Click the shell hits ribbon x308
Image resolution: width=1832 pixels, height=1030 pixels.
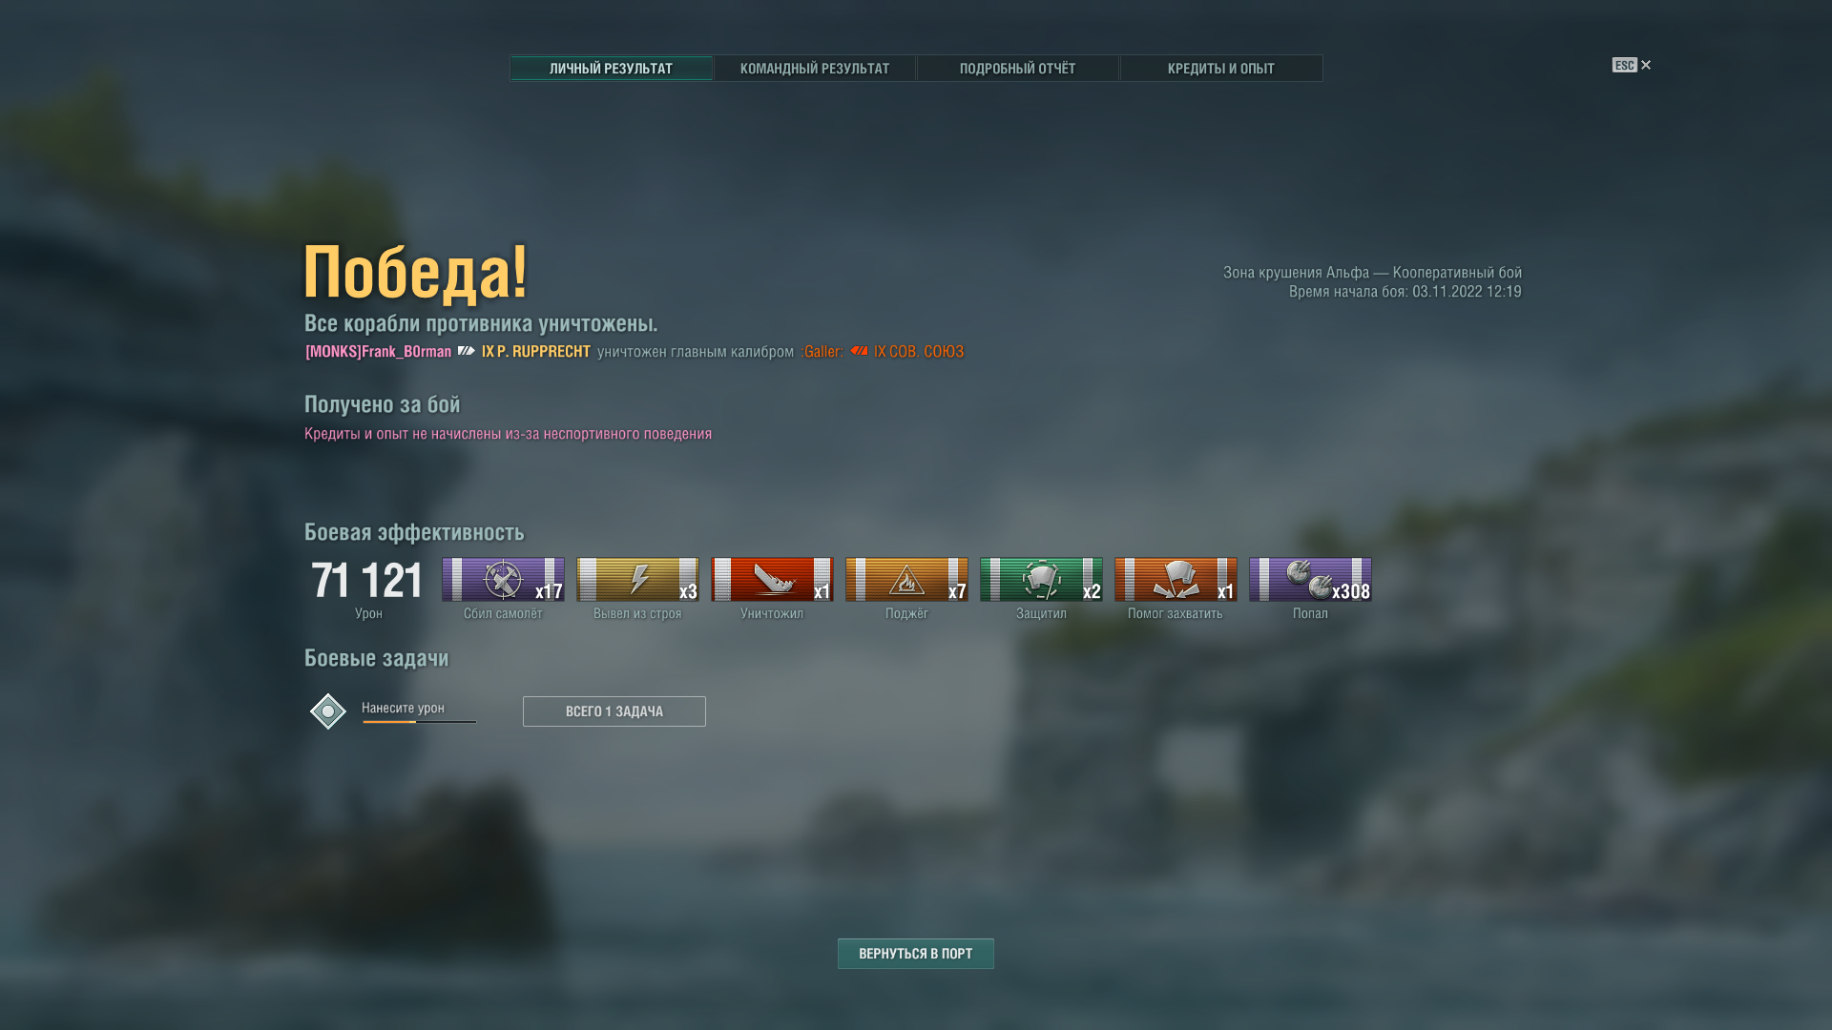(1310, 580)
